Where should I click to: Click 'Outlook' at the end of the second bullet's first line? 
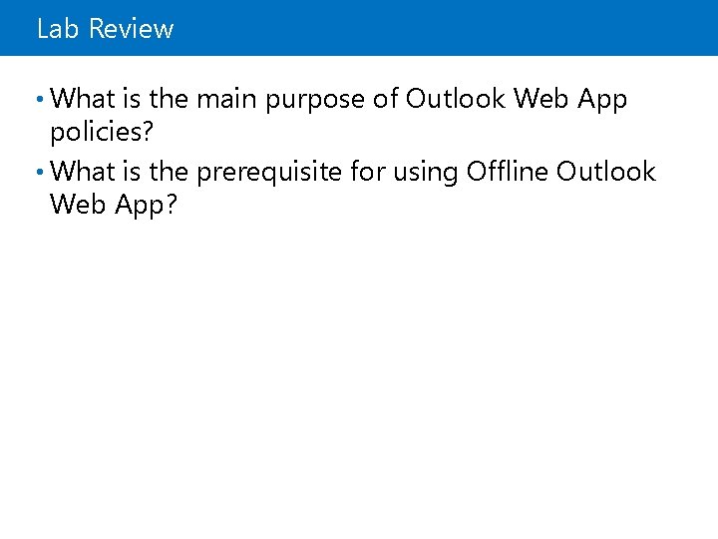[606, 172]
